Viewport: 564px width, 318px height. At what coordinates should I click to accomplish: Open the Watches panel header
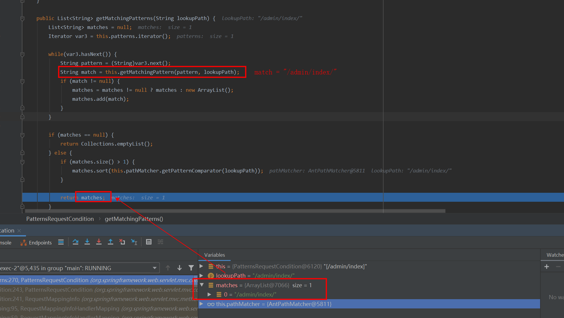tap(555, 255)
